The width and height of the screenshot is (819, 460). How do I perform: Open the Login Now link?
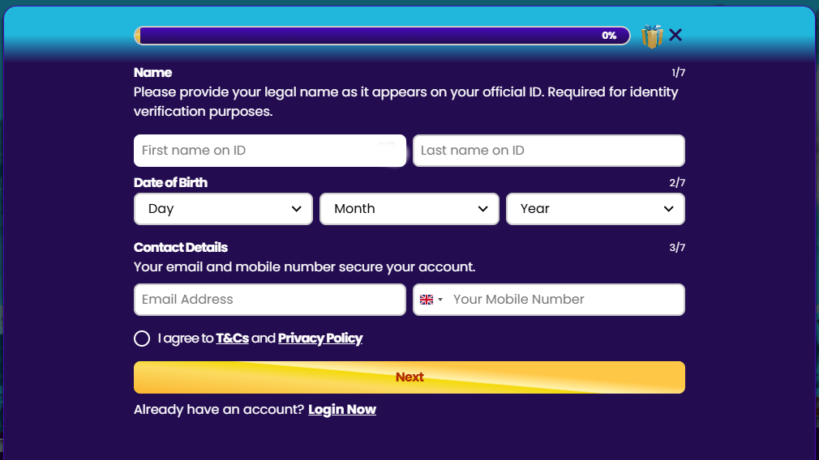[x=342, y=410]
